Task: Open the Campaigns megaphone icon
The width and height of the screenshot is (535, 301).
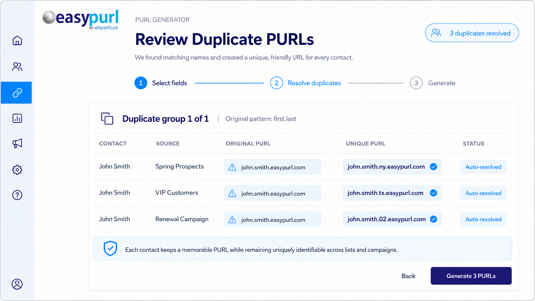Action: (x=17, y=143)
